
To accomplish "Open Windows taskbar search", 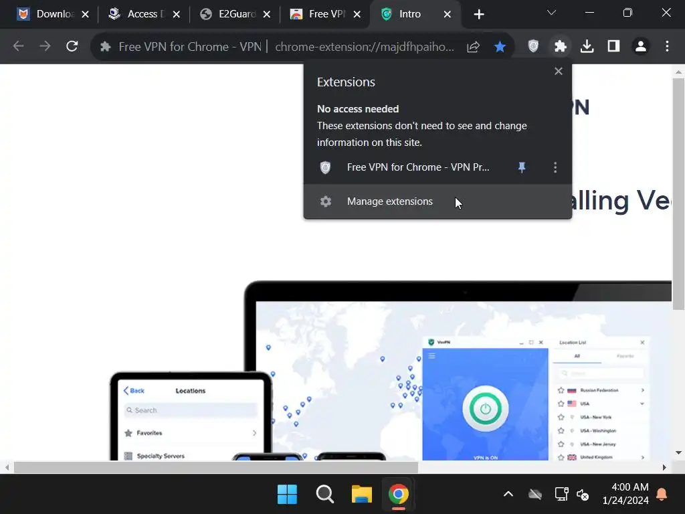I will click(324, 495).
